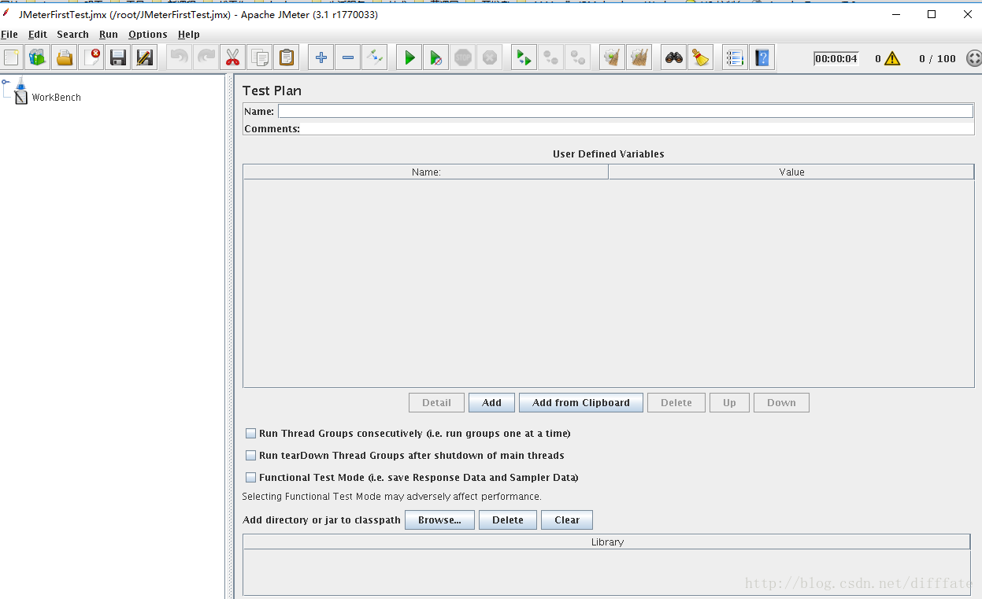982x599 pixels.
Task: Click the warning triangle error indicator
Action: click(x=892, y=58)
